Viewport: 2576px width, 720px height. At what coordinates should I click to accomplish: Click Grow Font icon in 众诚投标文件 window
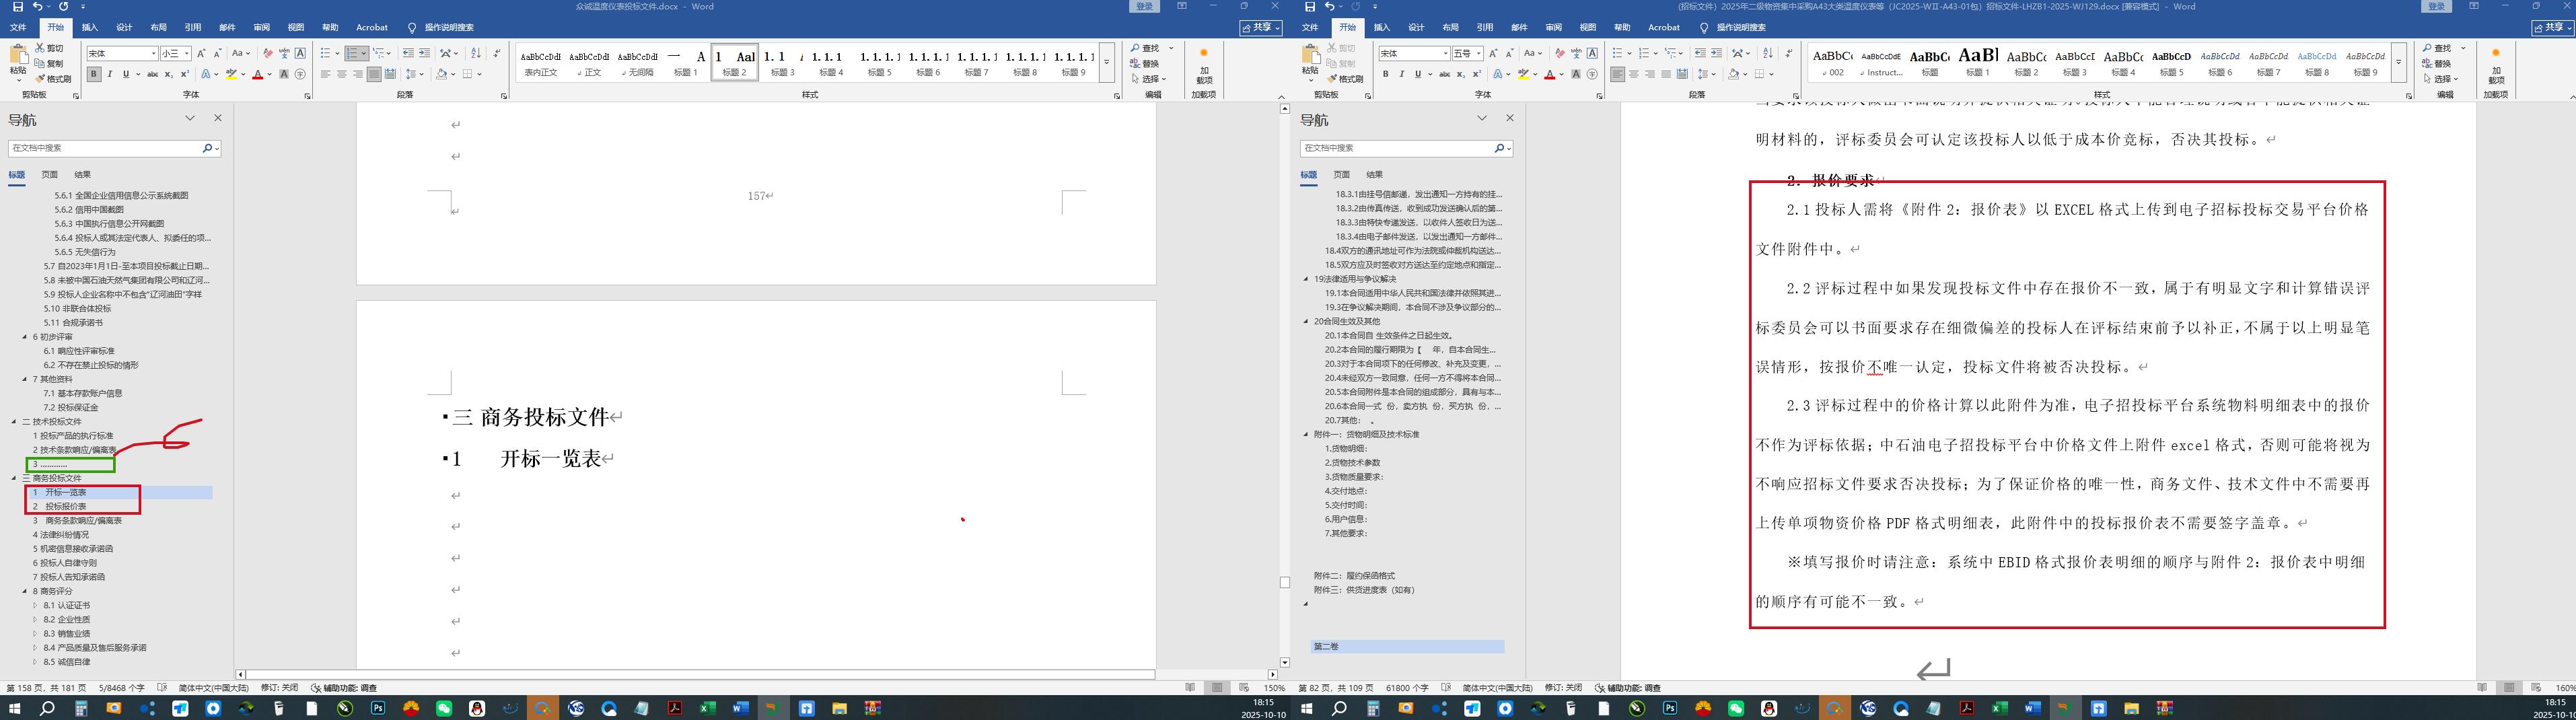(201, 53)
